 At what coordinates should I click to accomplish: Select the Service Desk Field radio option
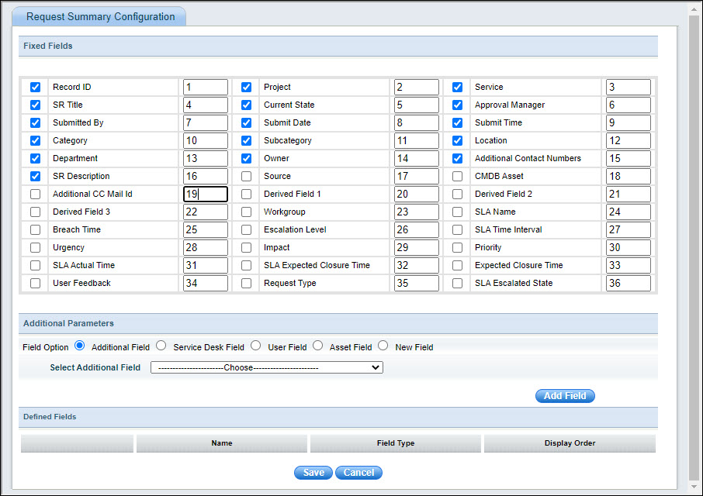[161, 346]
